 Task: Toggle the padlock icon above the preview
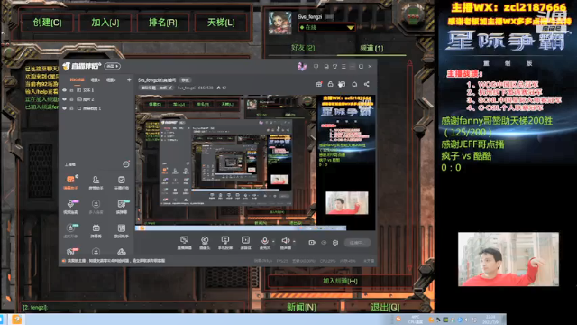click(331, 84)
